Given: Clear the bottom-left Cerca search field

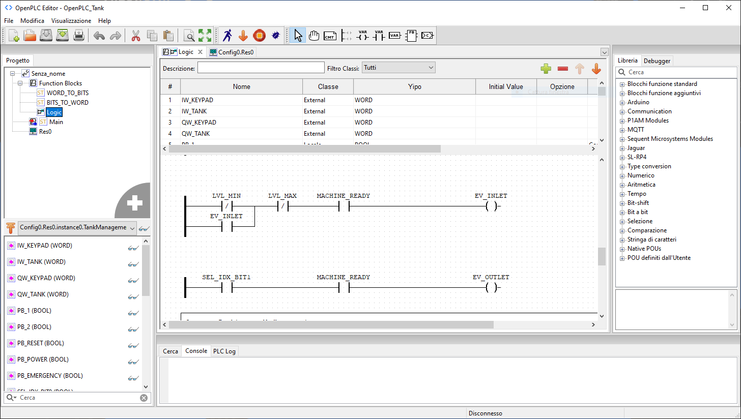Looking at the screenshot, I should pyautogui.click(x=144, y=398).
